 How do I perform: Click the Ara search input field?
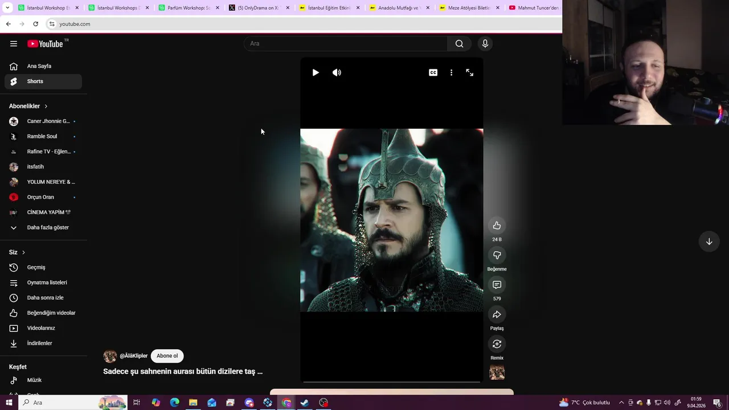tap(346, 44)
